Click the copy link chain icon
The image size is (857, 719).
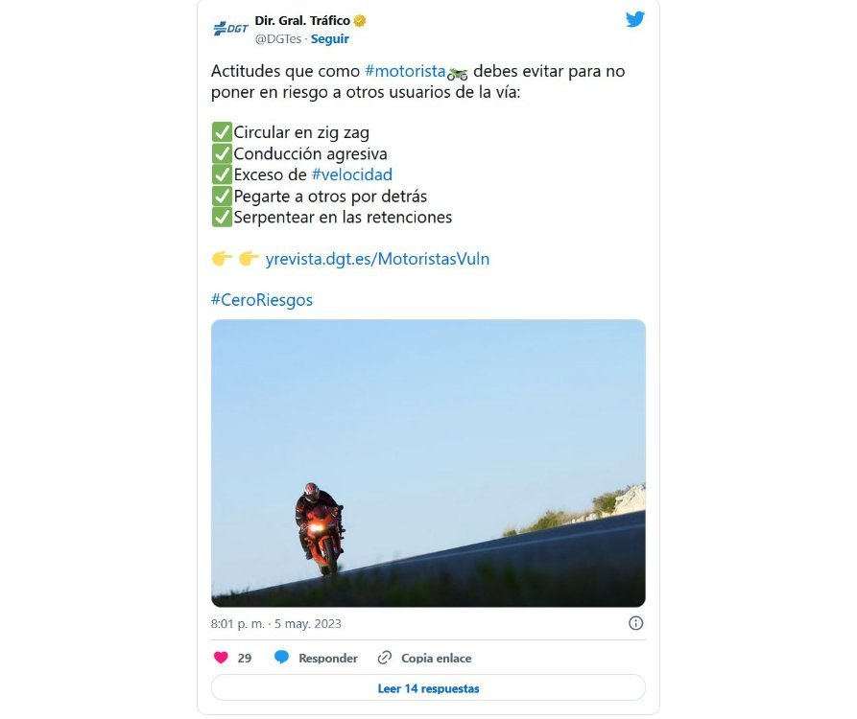point(385,658)
